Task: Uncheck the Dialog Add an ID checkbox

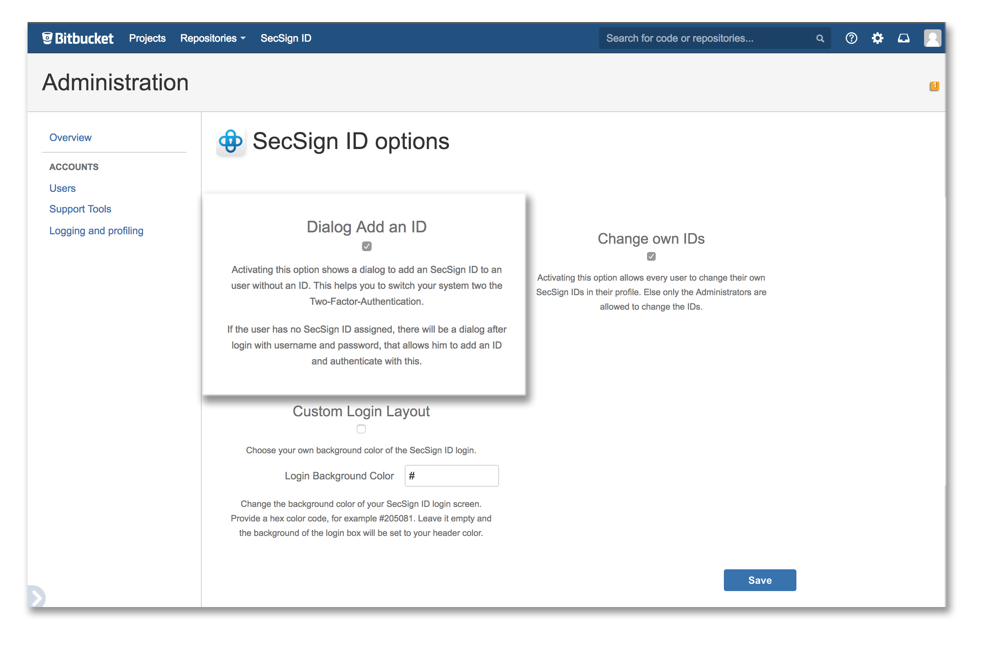Action: coord(367,246)
